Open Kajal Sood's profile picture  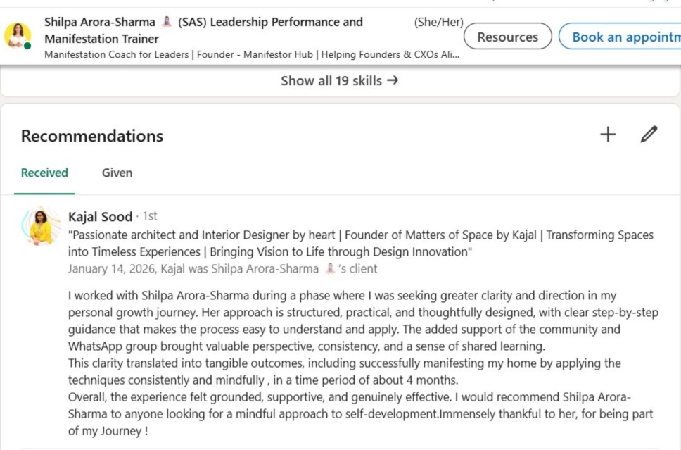[41, 227]
